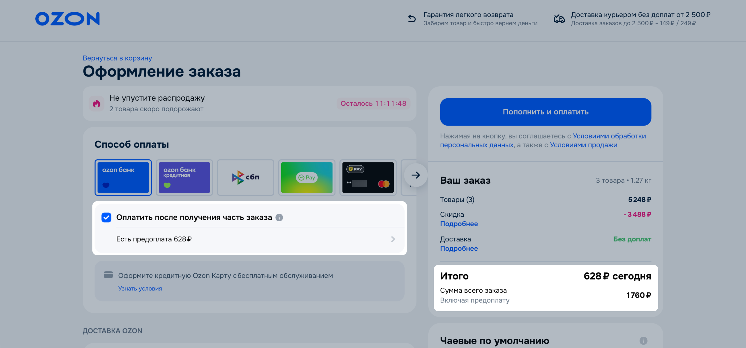Choose SberPay payment method
The width and height of the screenshot is (746, 348).
point(306,177)
